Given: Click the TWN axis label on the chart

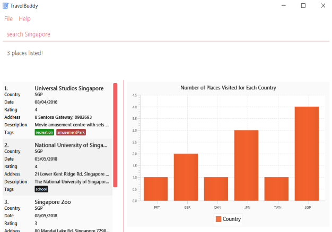Looking at the screenshot, I should click(x=277, y=208).
